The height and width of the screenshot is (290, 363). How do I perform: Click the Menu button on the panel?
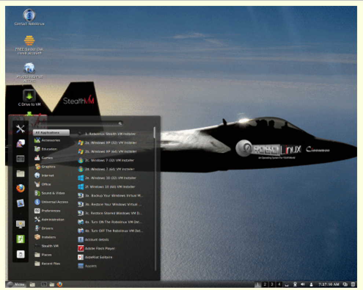click(16, 284)
